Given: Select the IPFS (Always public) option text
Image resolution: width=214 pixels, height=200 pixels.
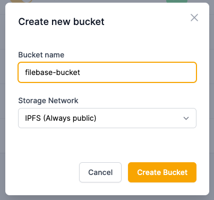Looking at the screenshot, I should 61,118.
